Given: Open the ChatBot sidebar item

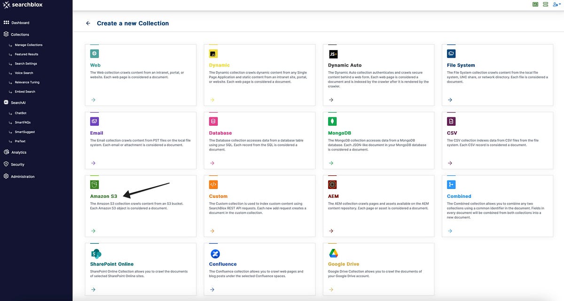Looking at the screenshot, I should tap(21, 113).
